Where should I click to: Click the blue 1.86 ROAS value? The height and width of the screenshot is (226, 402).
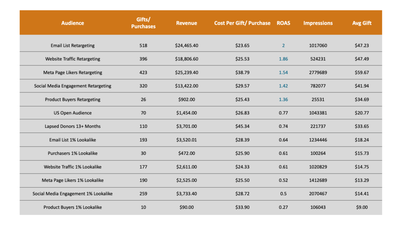click(x=283, y=59)
